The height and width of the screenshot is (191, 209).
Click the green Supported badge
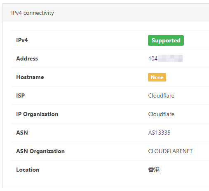[166, 40]
